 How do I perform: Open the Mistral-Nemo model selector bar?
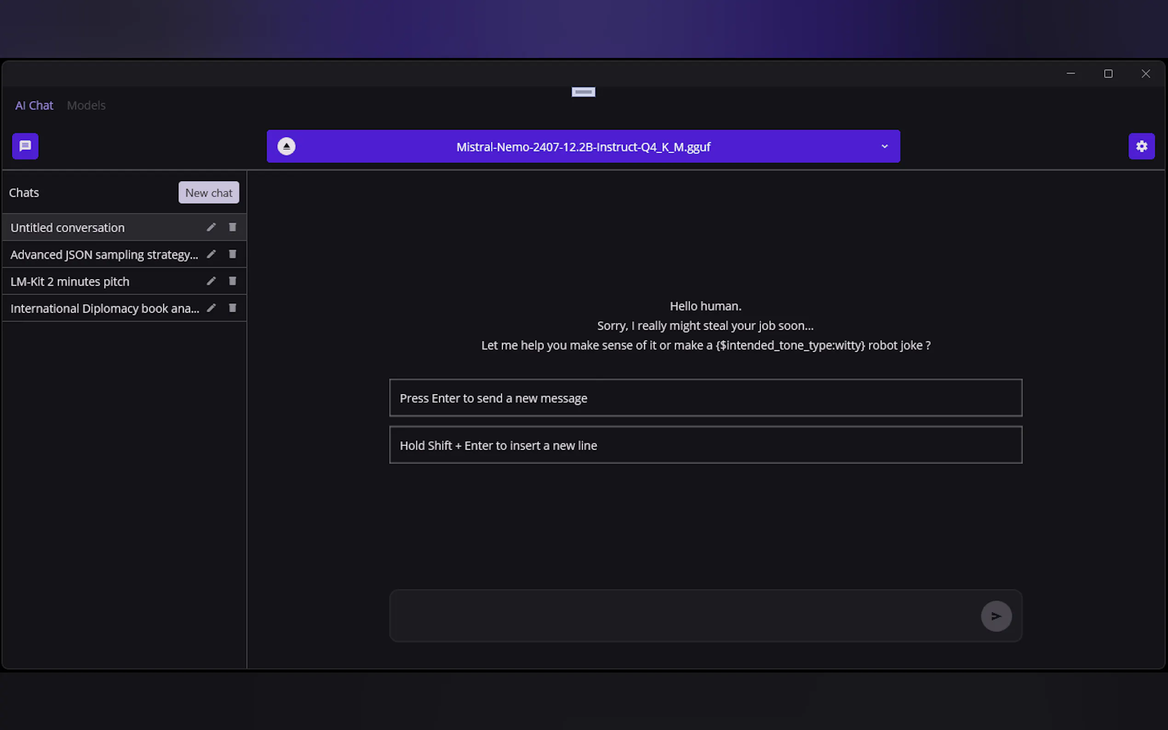(583, 146)
